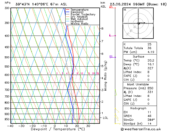The width and height of the screenshot is (169, 131).
Task: Click the '© weatheronline.co.uk' credit text
Action: [x=141, y=129]
